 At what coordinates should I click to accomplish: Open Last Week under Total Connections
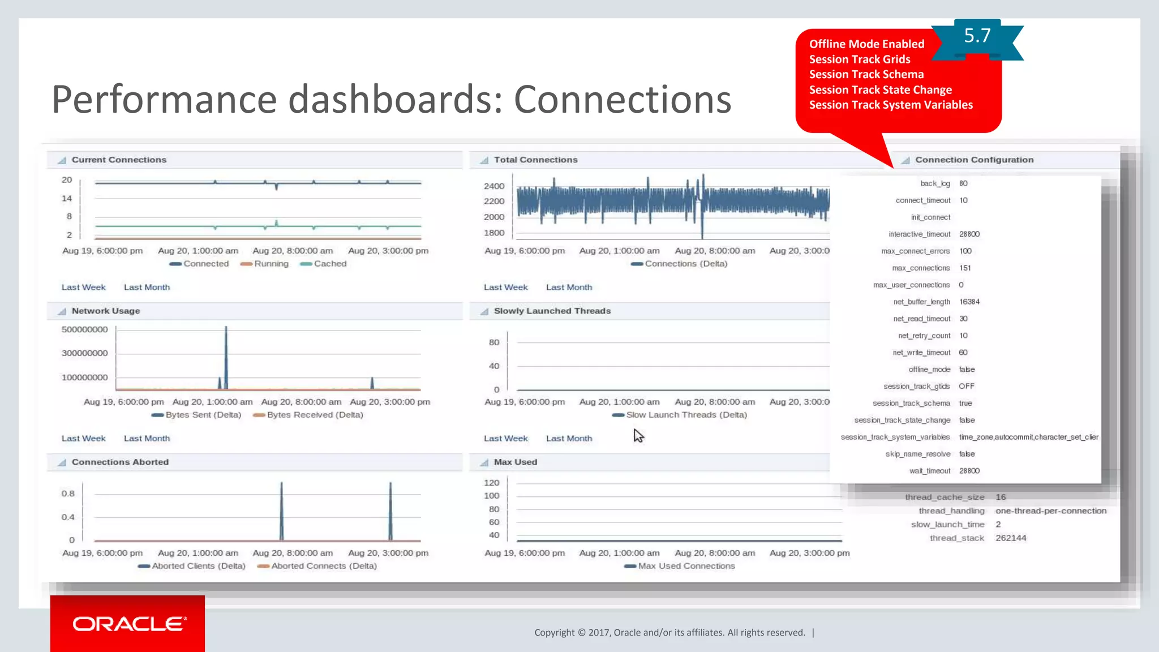click(x=506, y=287)
